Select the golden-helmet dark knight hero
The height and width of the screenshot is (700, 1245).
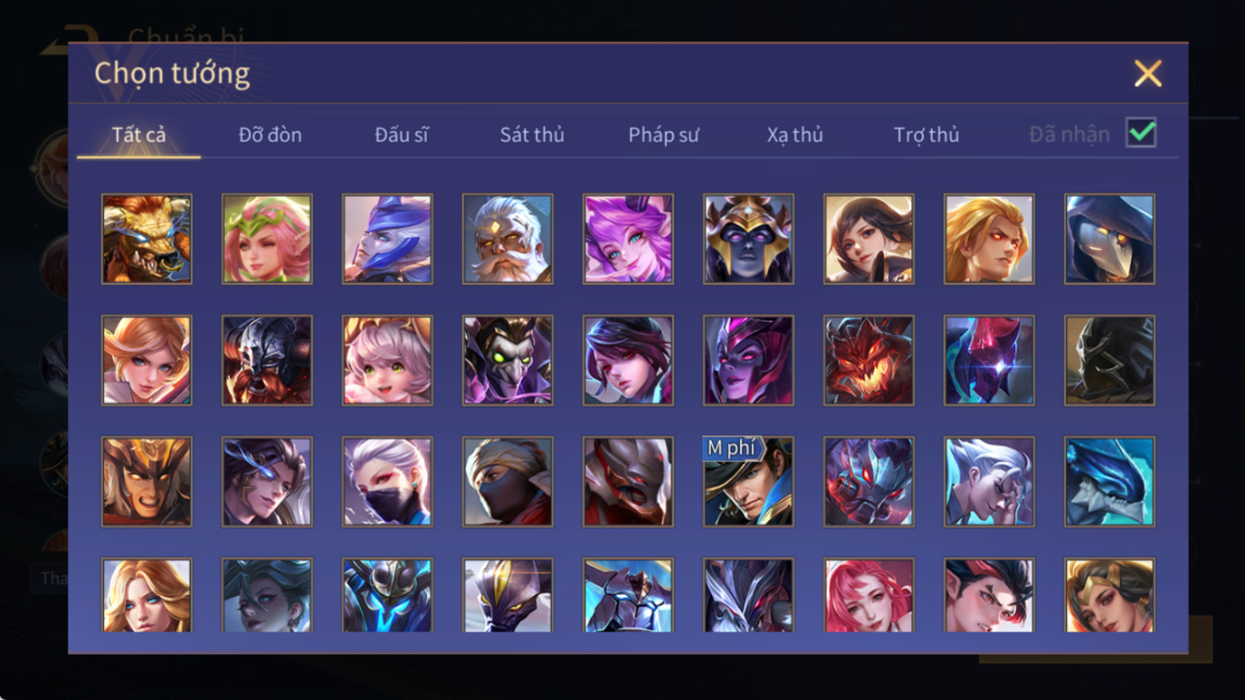click(x=748, y=239)
